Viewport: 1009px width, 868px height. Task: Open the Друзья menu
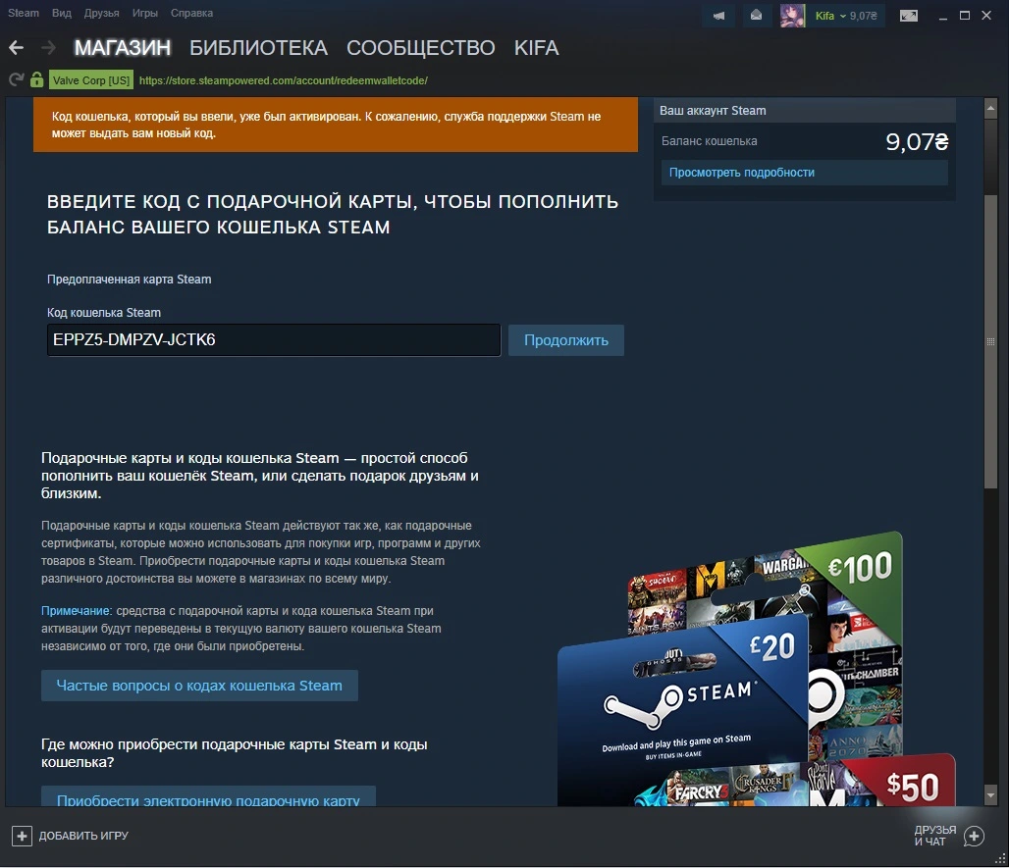pos(102,13)
